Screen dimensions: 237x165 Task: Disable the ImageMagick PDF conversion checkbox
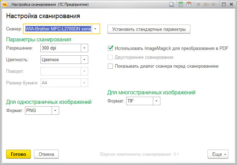[110, 48]
